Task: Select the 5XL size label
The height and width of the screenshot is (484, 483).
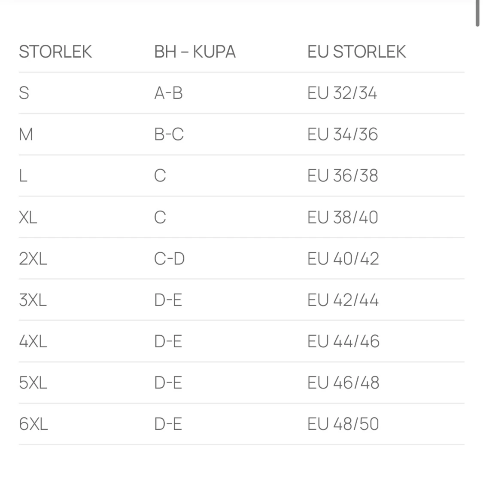Action: point(33,383)
